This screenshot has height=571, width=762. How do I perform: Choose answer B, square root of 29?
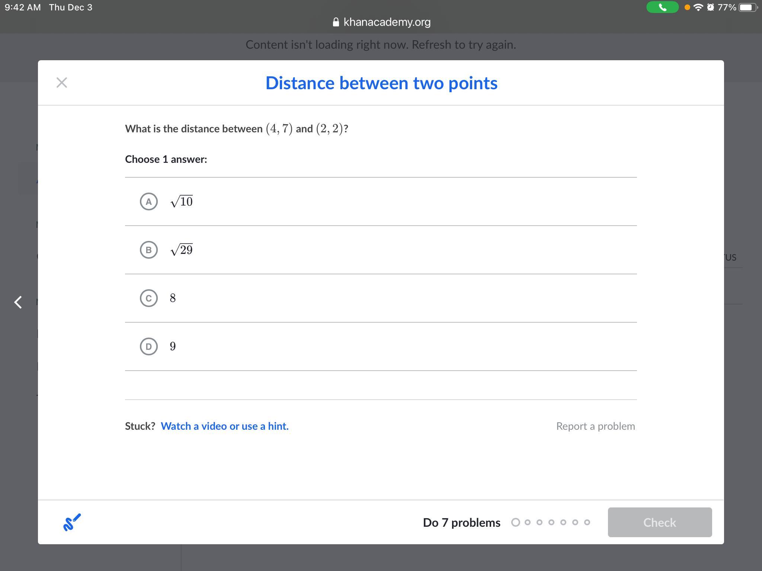(149, 250)
